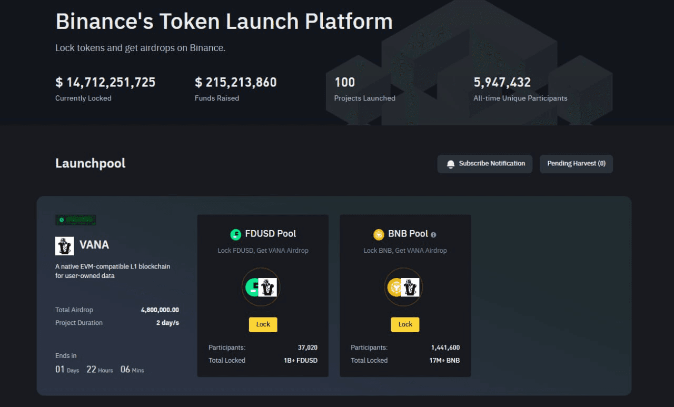Click the green FDUSD coin icon in pool title
The height and width of the screenshot is (407, 674).
click(x=235, y=234)
